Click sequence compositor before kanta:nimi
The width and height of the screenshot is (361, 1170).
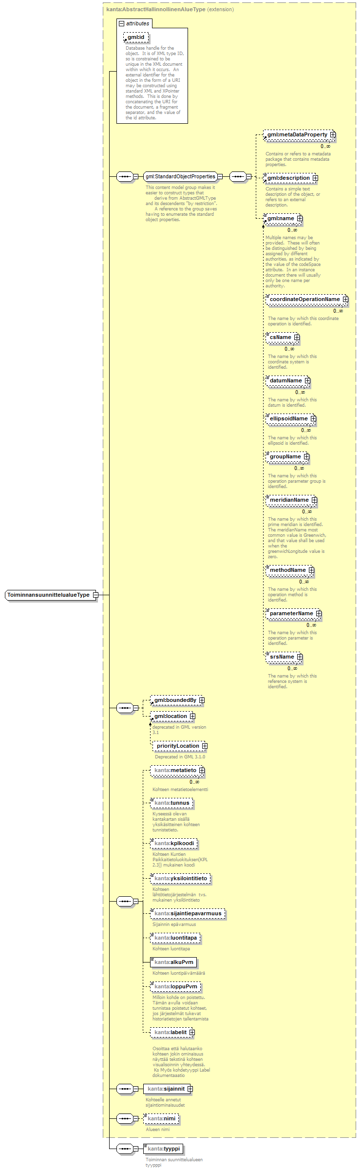[x=125, y=1118]
